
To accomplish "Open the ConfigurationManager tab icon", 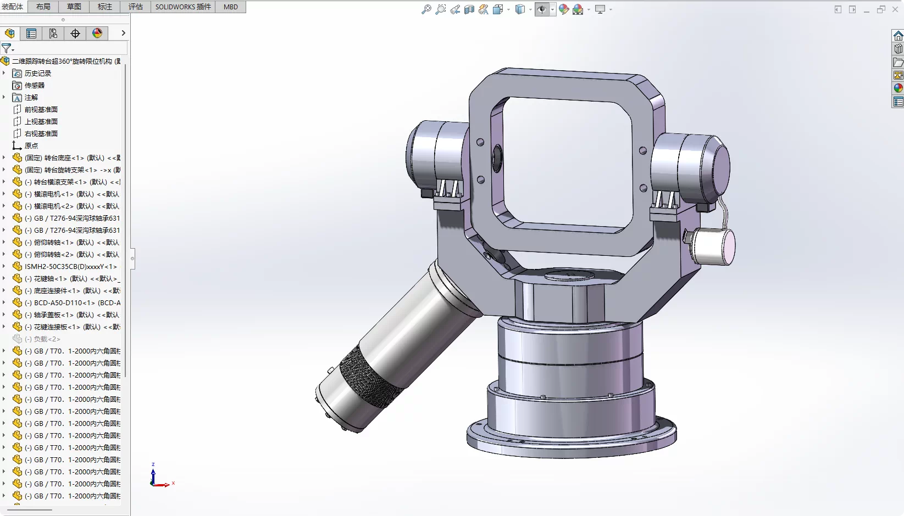I will [x=53, y=33].
